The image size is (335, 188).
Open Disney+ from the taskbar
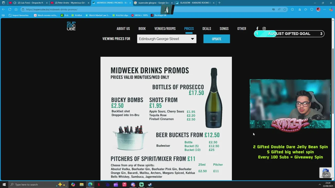[x=107, y=185]
